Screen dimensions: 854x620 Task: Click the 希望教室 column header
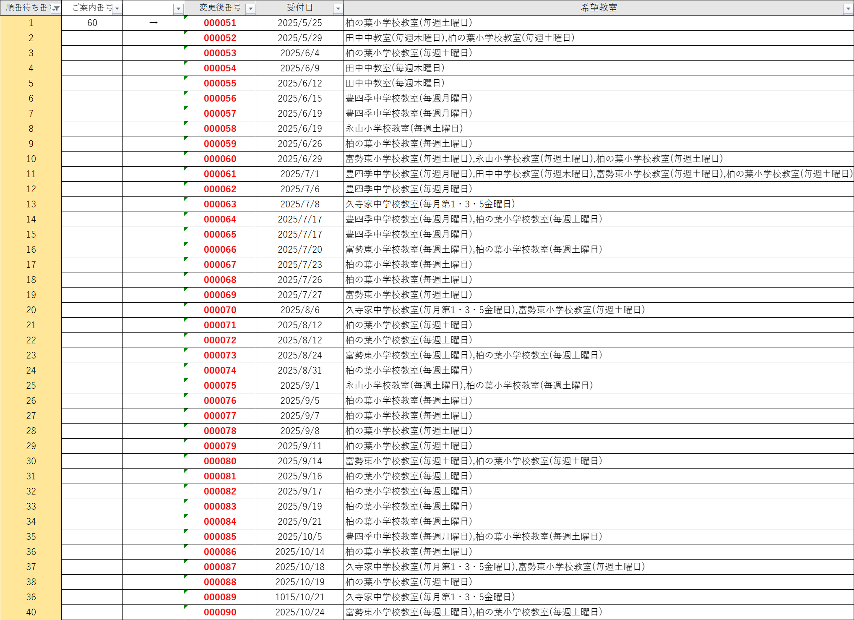[598, 8]
